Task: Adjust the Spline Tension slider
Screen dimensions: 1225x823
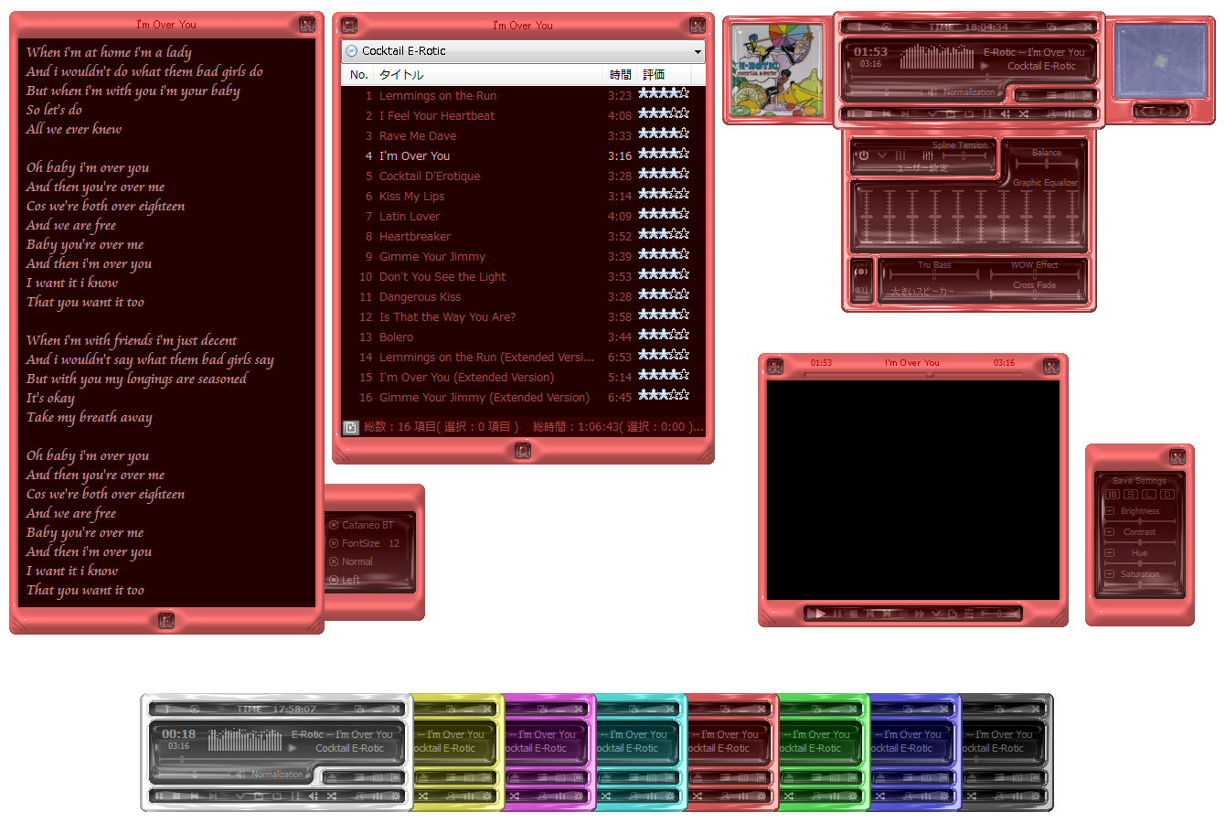Action: click(x=964, y=155)
